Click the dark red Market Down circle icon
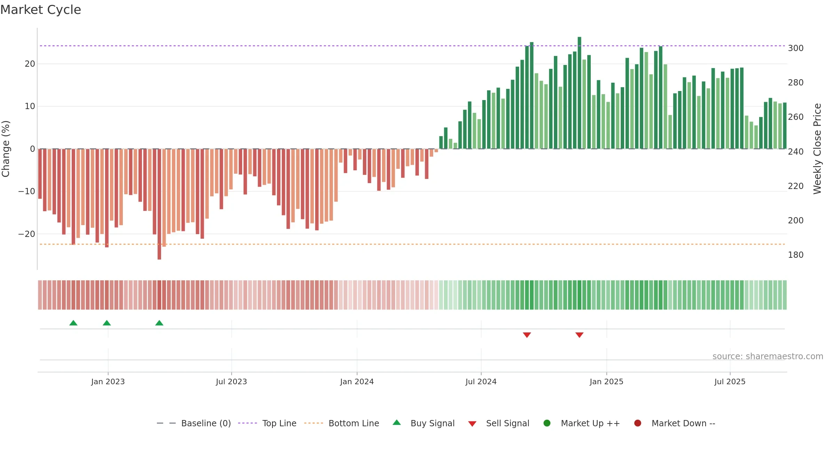The width and height of the screenshot is (835, 469). [638, 423]
